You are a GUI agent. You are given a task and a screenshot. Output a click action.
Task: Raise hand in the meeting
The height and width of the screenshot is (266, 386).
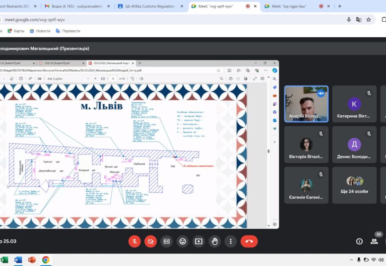(x=215, y=241)
